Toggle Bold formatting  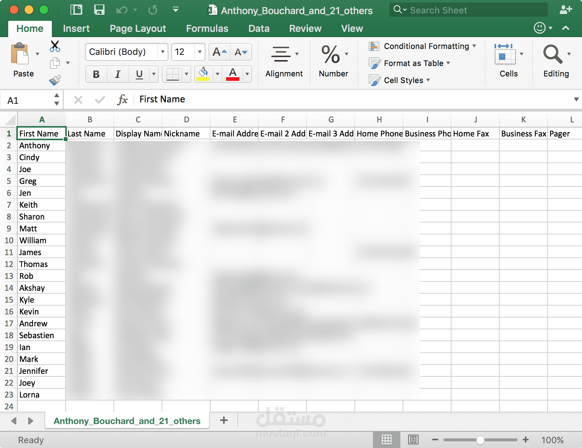[x=96, y=74]
